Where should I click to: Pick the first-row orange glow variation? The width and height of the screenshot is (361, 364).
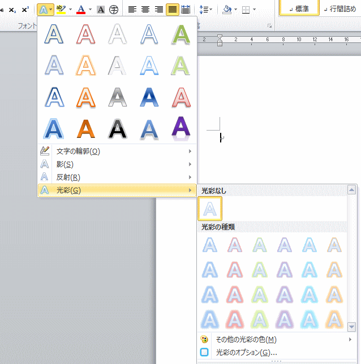pyautogui.click(x=334, y=245)
